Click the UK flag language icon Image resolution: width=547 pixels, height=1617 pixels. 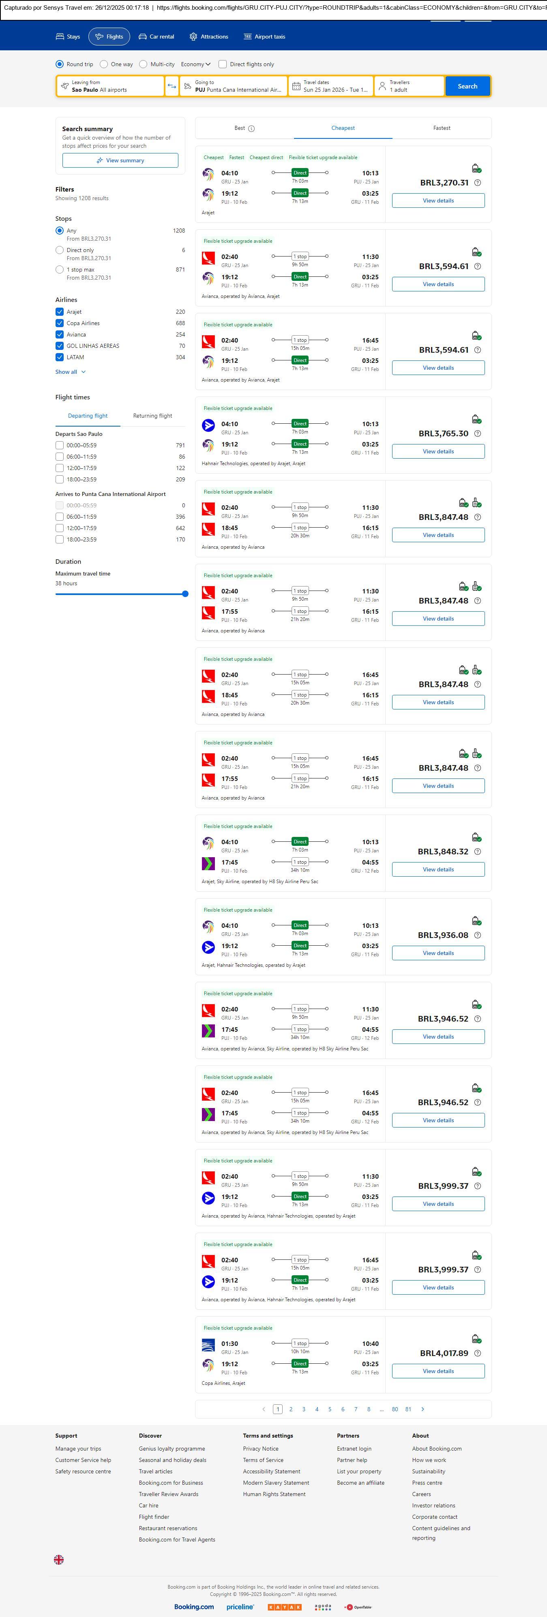[59, 1559]
